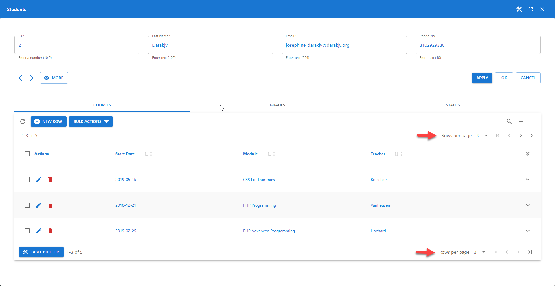555x286 pixels.
Task: Edit the CSS For Dummies row
Action: (x=39, y=179)
